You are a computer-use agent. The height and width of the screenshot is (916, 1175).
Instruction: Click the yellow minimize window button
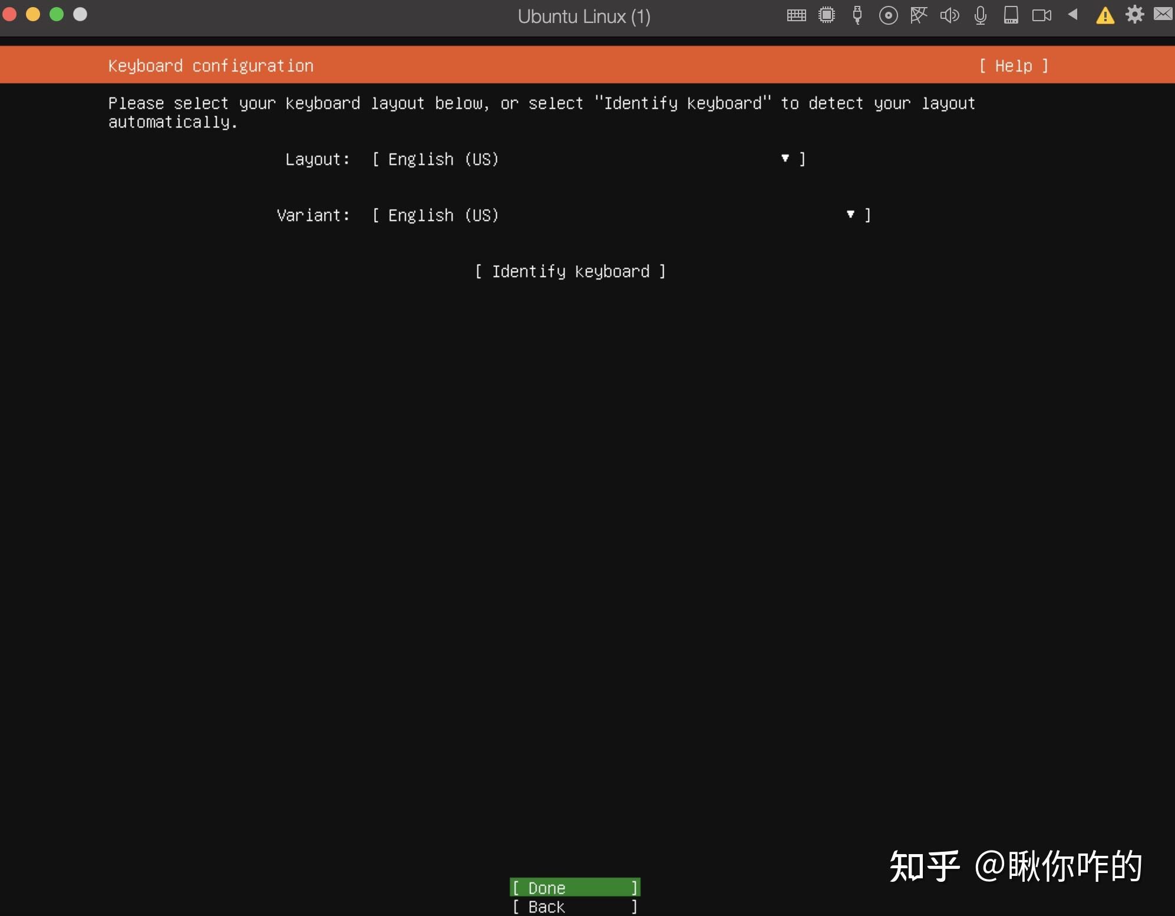33,14
